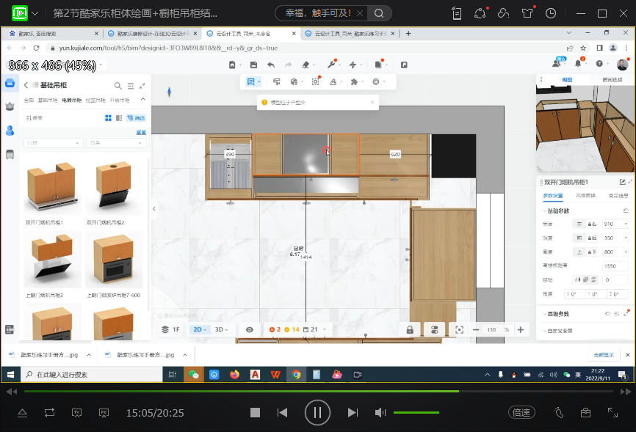Toggle the eye visibility button

click(250, 330)
